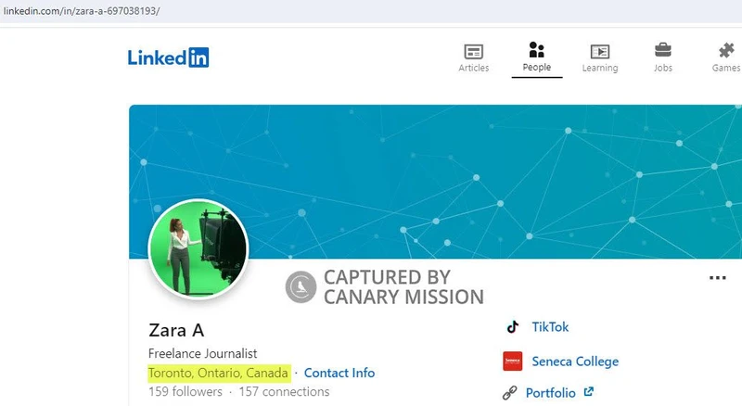Click the chain link icon beside Portfolio
Viewport: 742px width, 406px height.
click(509, 393)
